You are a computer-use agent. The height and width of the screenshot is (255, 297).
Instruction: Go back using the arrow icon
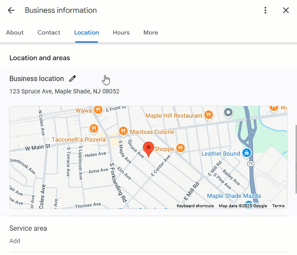11,10
